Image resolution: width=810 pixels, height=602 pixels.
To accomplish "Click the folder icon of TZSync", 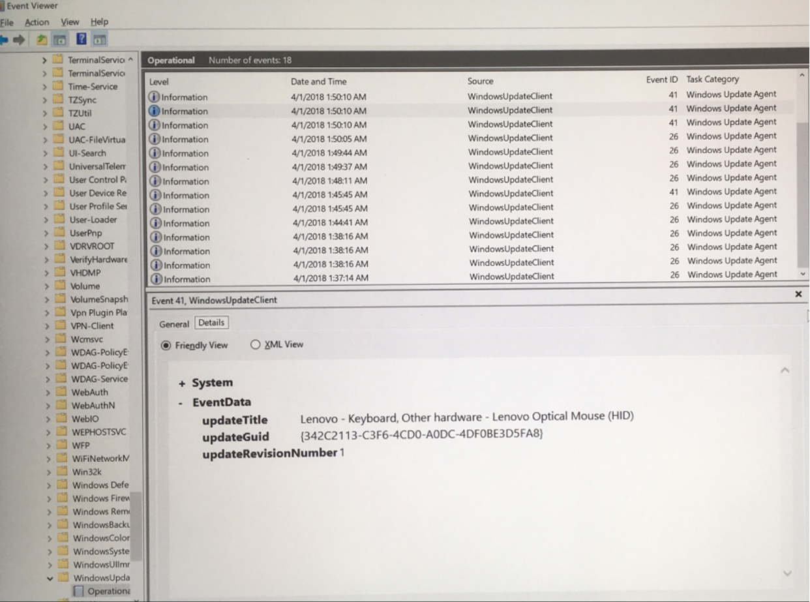I will (59, 100).
